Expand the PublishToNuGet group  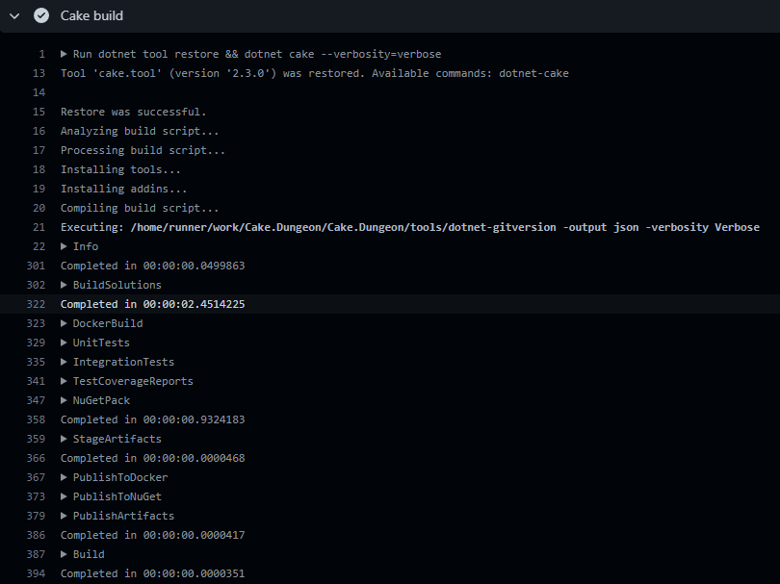[65, 496]
